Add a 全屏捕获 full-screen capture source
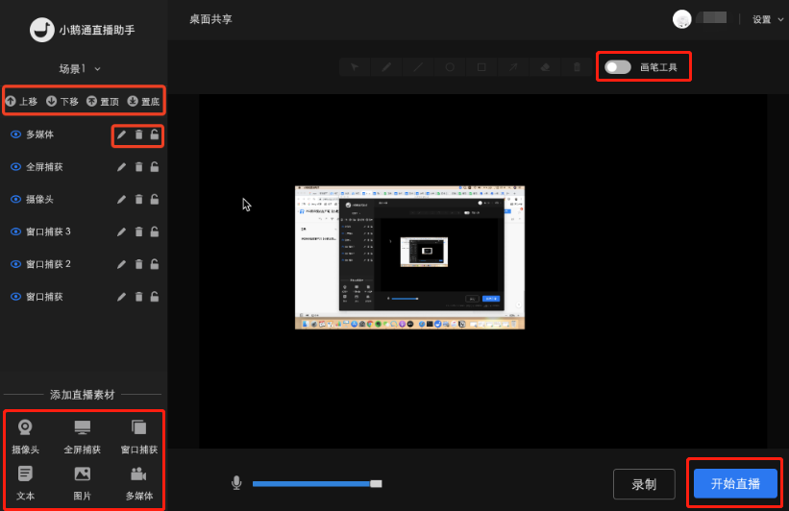Viewport: 789px width, 511px height. [82, 437]
